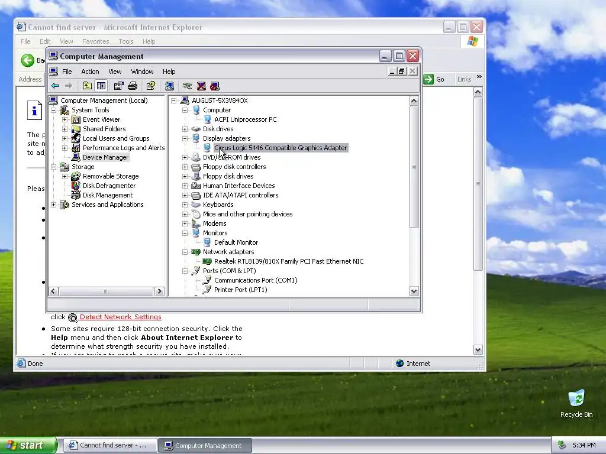
Task: Collapse the Display adapters category
Action: [185, 138]
